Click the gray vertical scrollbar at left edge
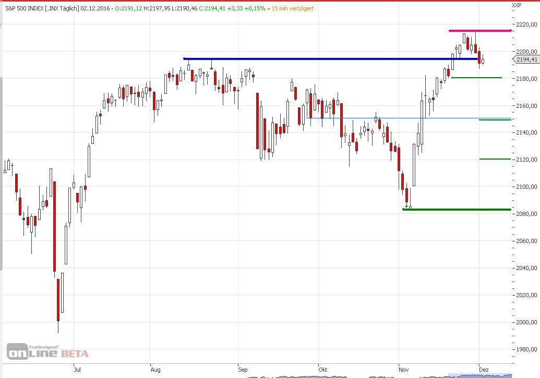 coord(1,174)
